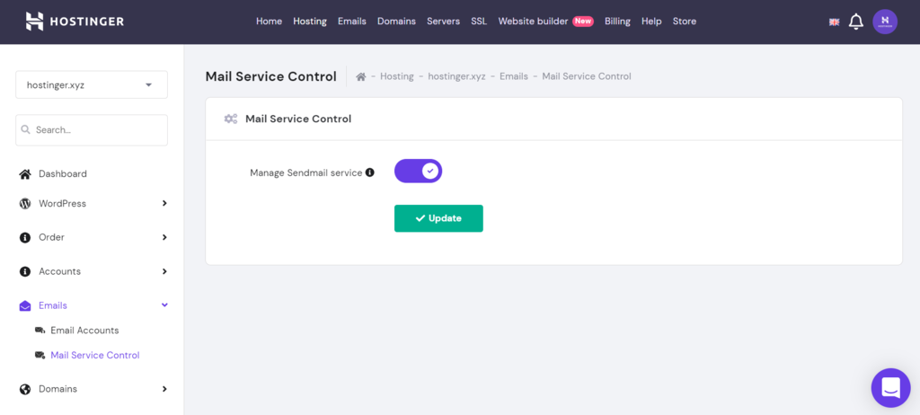Click the Mail Service Control breadcrumb text
This screenshot has height=415, width=920.
coord(587,76)
